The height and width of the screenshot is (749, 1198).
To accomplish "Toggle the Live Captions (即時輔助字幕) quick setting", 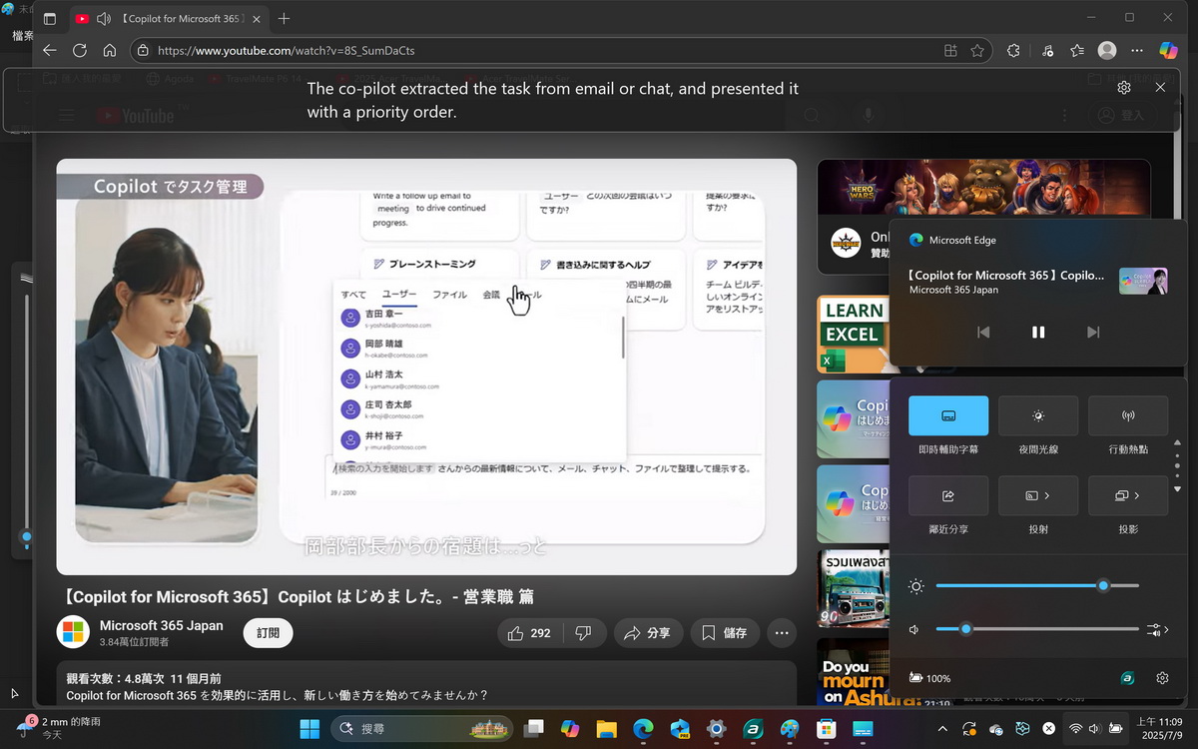I will click(x=948, y=415).
